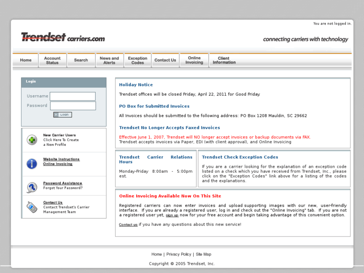The height and width of the screenshot is (273, 364).
Task: Click the Login panel header
Action: (x=64, y=83)
